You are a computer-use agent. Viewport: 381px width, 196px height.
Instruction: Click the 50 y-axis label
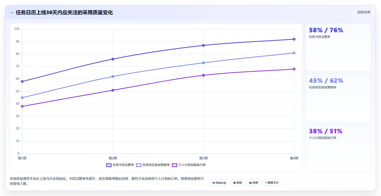pyautogui.click(x=17, y=91)
